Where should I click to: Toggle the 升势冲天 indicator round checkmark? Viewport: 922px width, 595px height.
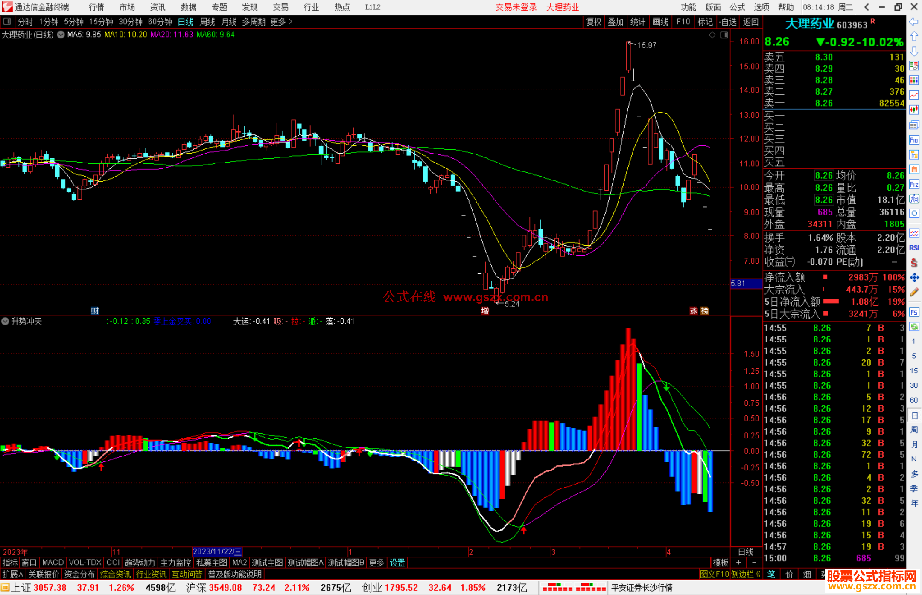pos(5,321)
